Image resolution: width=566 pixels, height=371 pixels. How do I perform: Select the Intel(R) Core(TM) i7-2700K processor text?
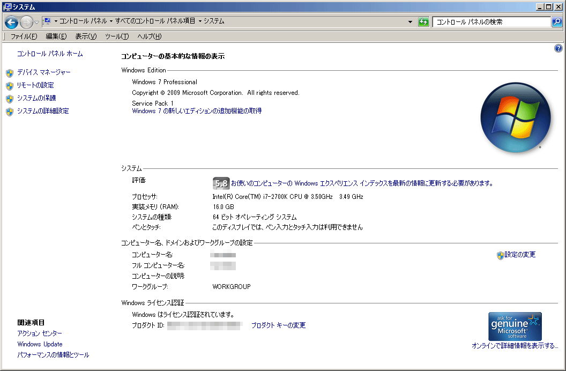288,197
